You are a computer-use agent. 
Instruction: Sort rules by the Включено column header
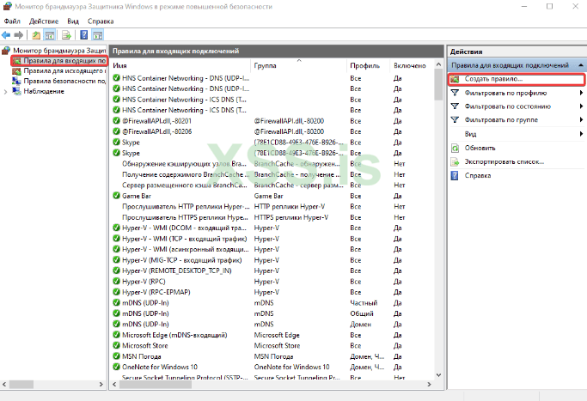[410, 65]
